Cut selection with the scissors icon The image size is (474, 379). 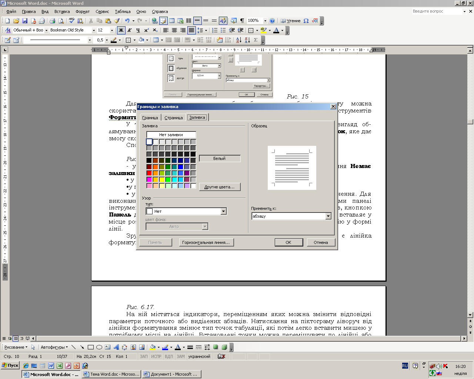(x=91, y=21)
